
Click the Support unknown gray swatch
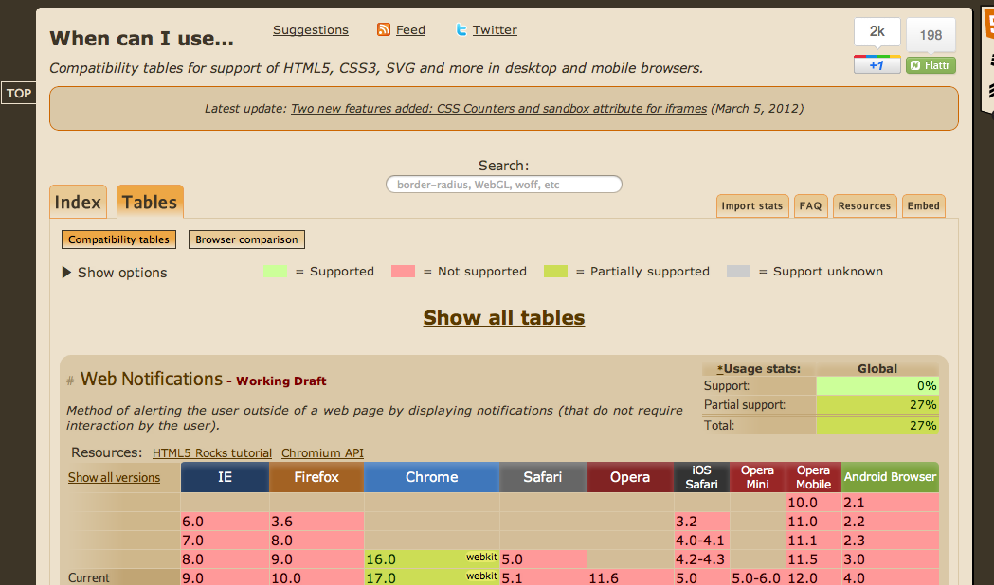[738, 271]
